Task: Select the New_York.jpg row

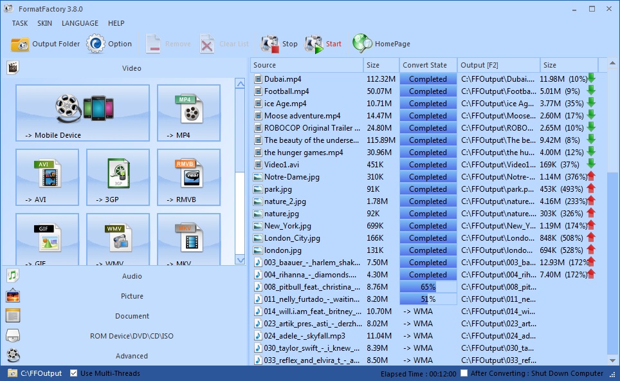Action: (x=424, y=226)
